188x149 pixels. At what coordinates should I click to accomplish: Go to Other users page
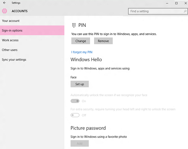[10, 50]
